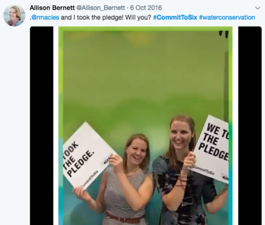Open the #CommitToSix hashtag

click(175, 17)
